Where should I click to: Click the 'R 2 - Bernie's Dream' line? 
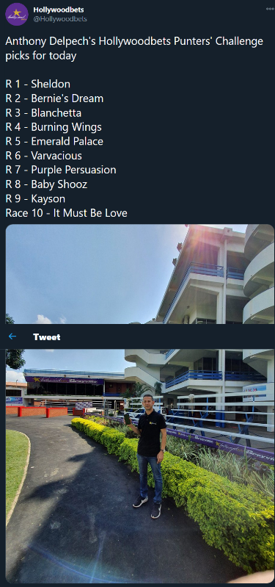(54, 98)
